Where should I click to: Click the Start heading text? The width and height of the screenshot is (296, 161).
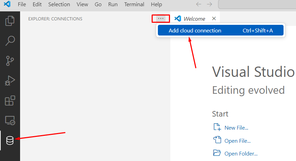[220, 114]
